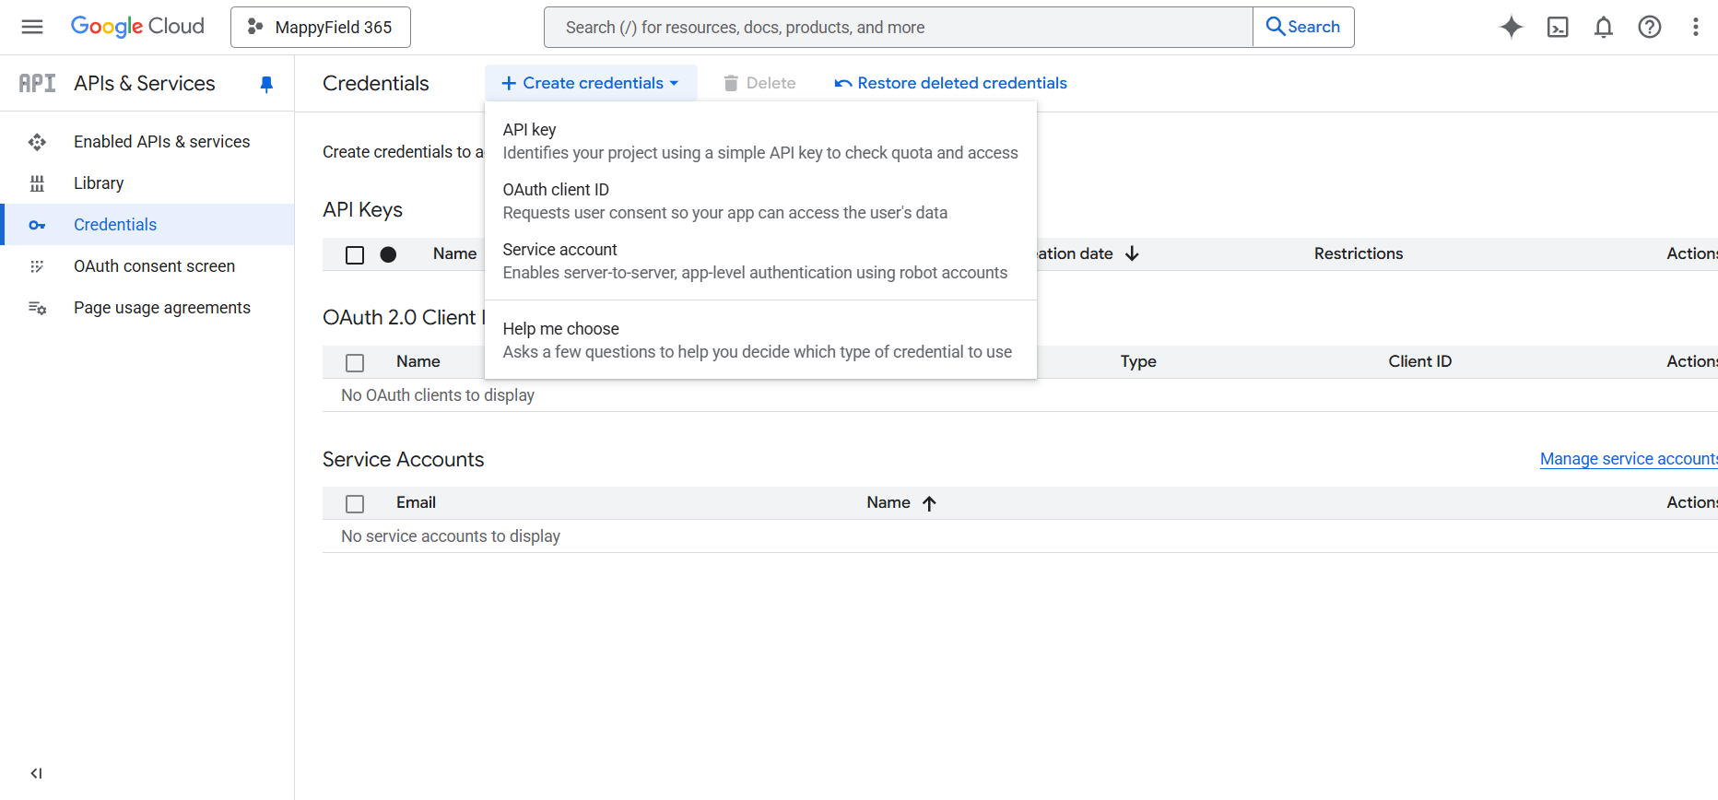The width and height of the screenshot is (1718, 800).
Task: Click the Credentials key icon
Action: [37, 225]
